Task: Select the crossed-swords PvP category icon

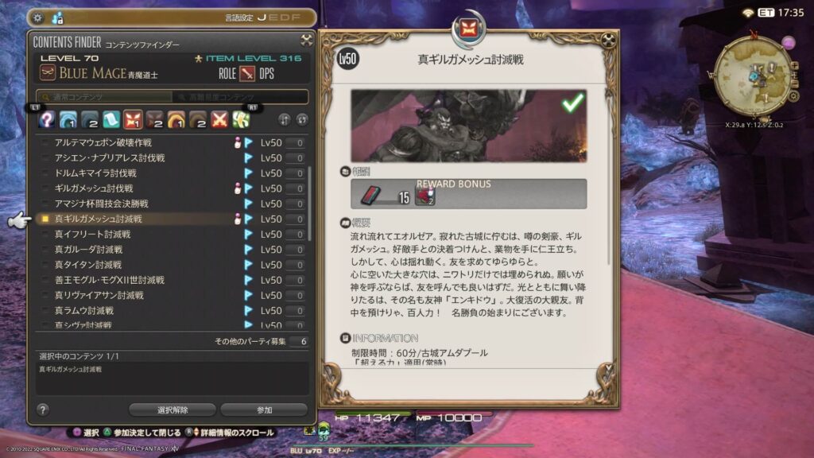Action: [x=219, y=120]
